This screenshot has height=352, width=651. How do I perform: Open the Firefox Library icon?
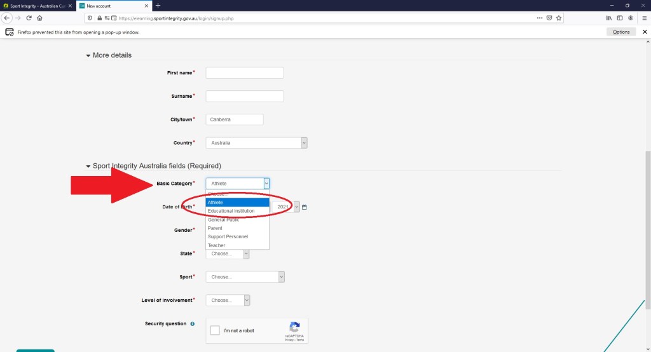click(608, 18)
